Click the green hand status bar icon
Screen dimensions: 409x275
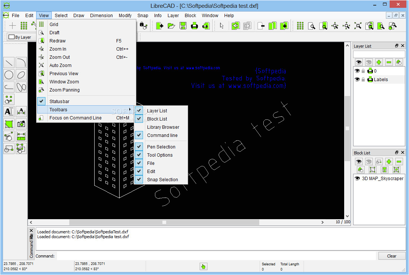[203, 267]
